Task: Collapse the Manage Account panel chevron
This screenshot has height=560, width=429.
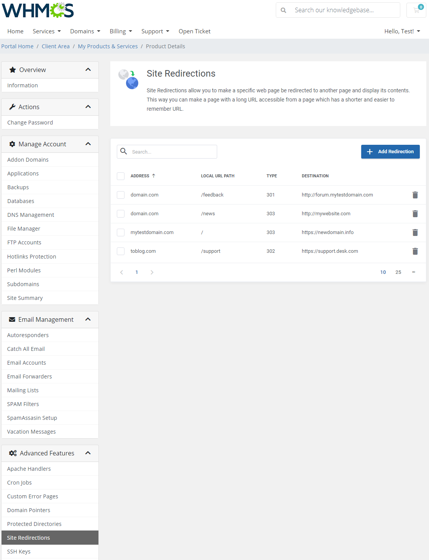Action: click(x=88, y=144)
